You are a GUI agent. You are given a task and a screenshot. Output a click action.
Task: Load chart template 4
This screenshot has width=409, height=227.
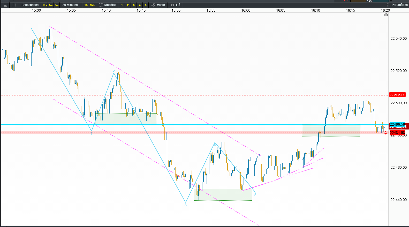(x=140, y=5)
